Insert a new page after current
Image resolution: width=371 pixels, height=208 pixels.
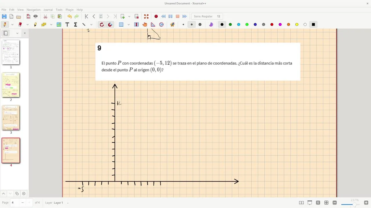pos(123,16)
